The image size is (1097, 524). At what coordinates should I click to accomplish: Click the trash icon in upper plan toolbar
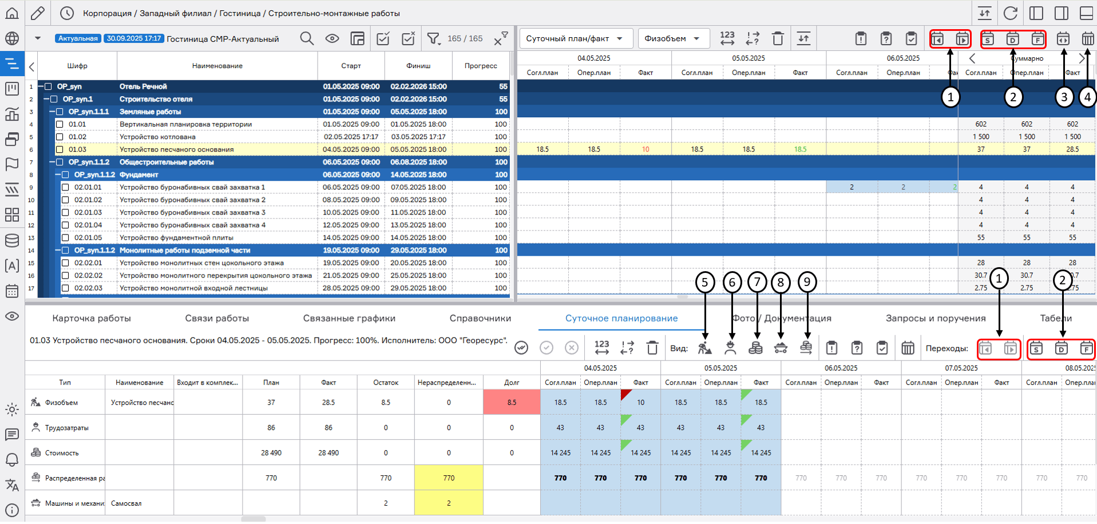[x=777, y=38]
